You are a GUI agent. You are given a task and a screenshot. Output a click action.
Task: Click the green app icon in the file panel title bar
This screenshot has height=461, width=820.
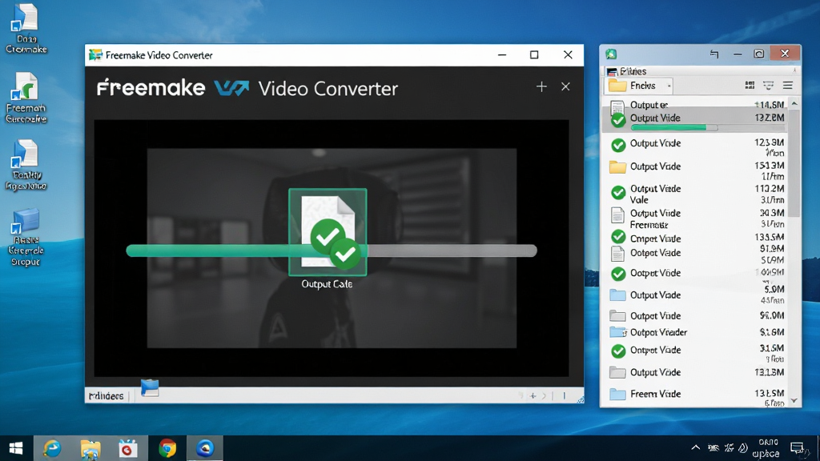(x=611, y=54)
